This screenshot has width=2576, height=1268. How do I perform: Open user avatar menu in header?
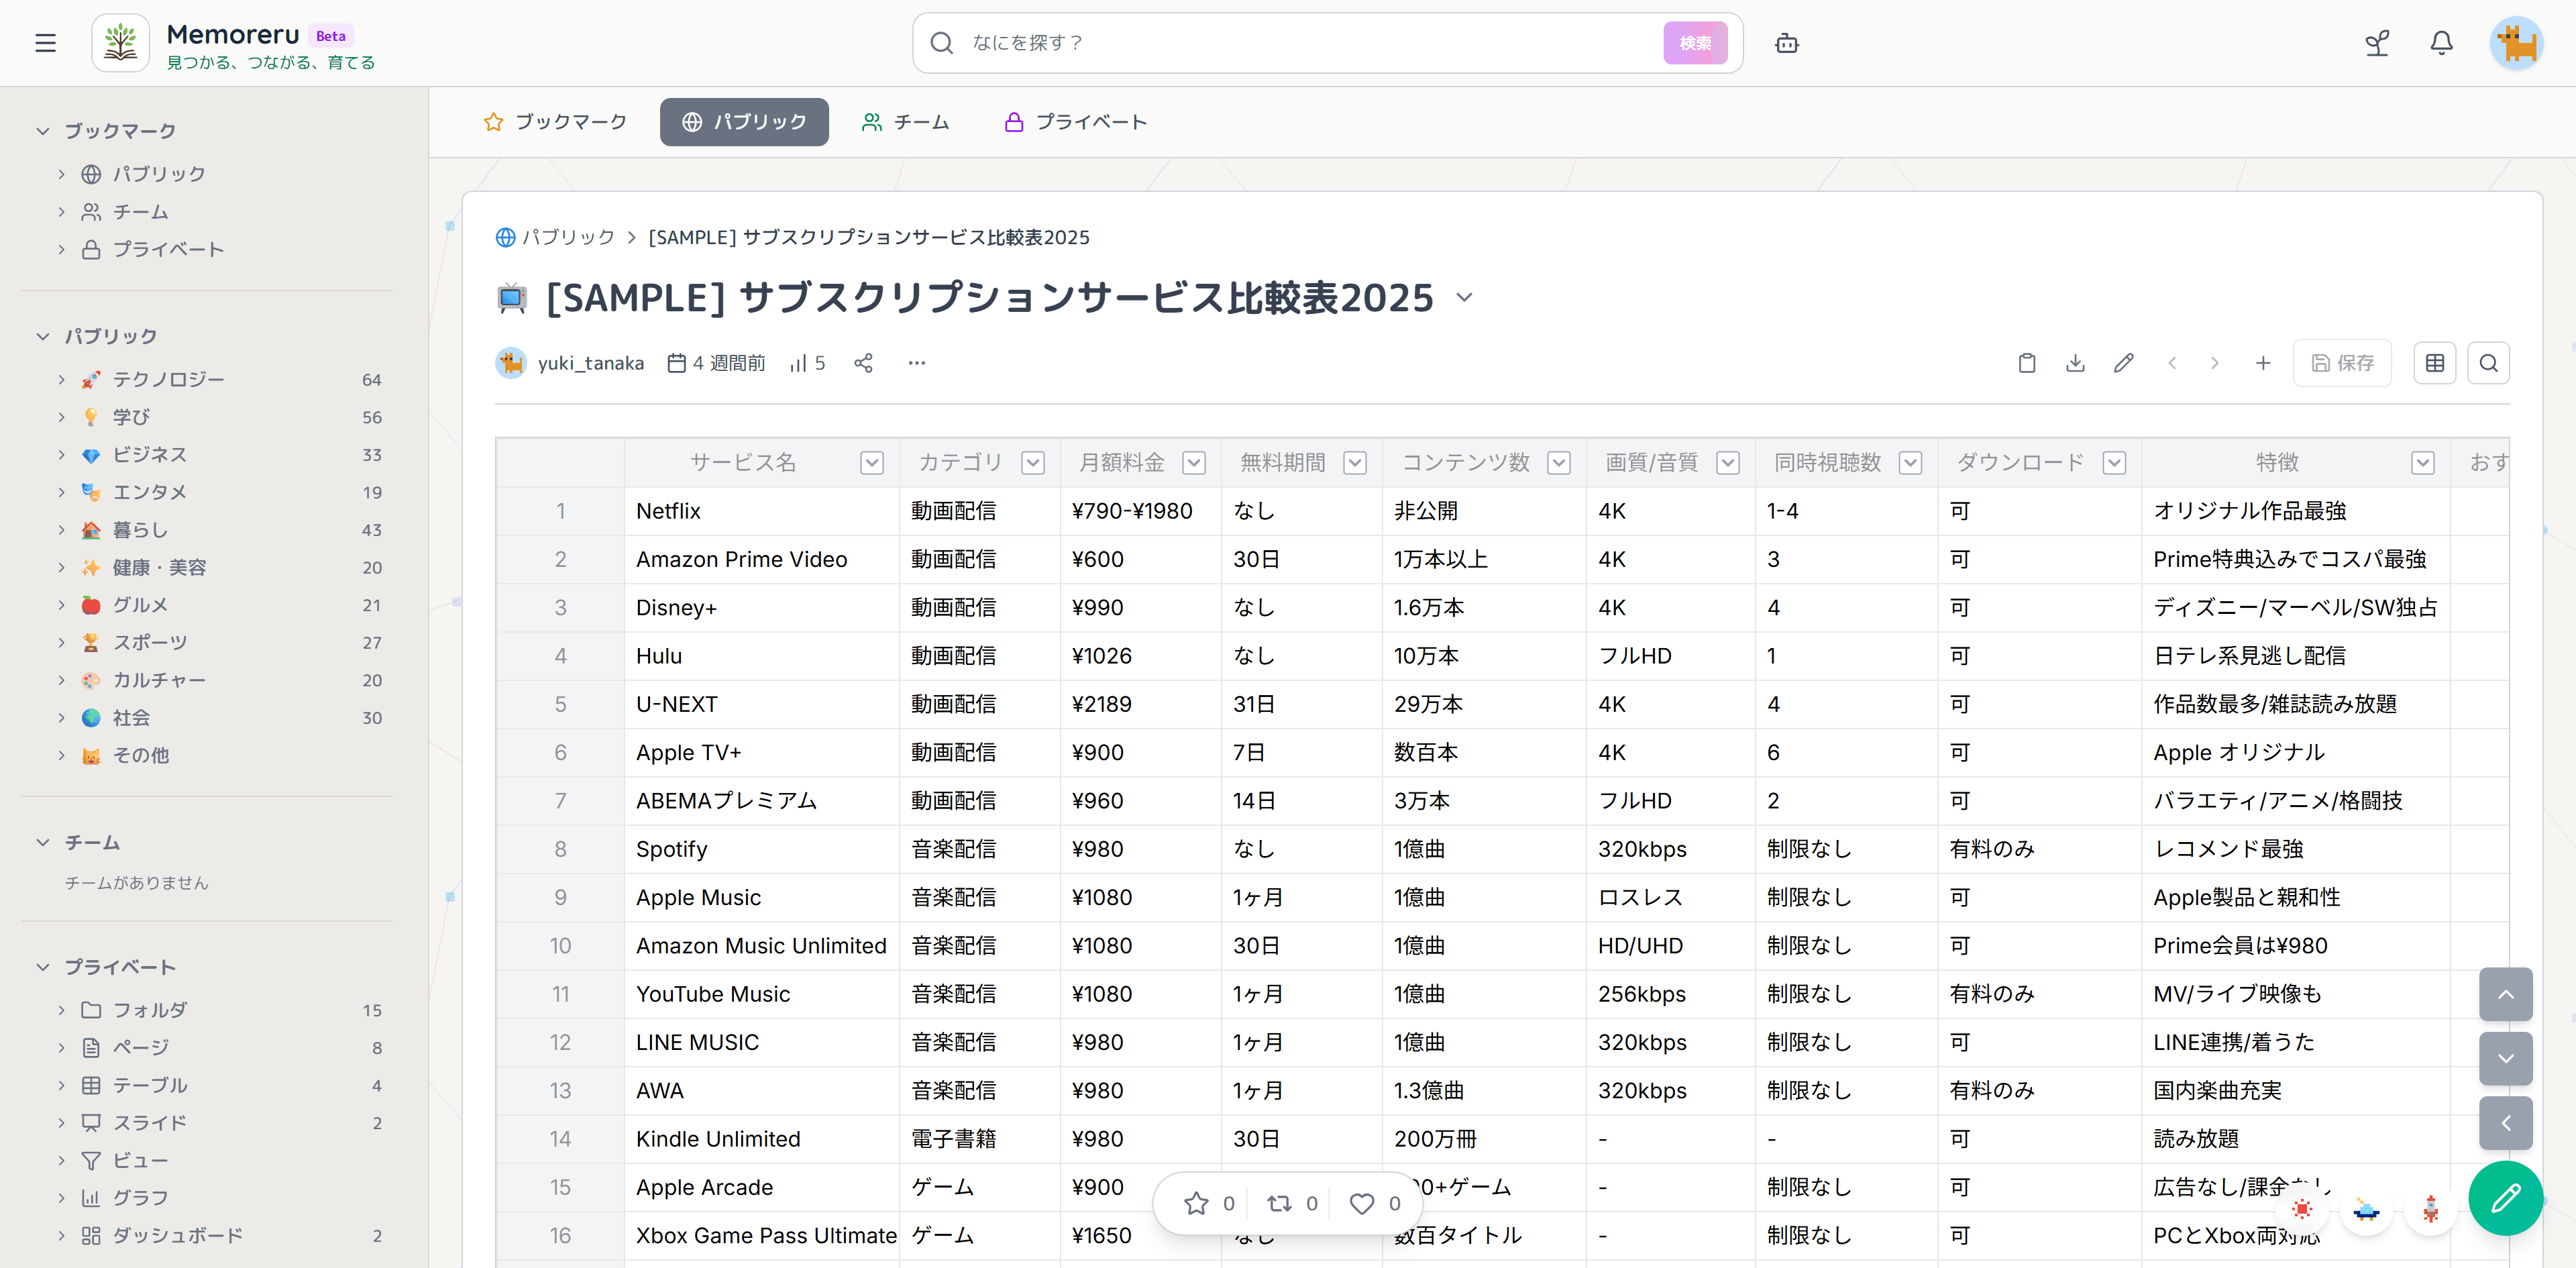[x=2516, y=43]
